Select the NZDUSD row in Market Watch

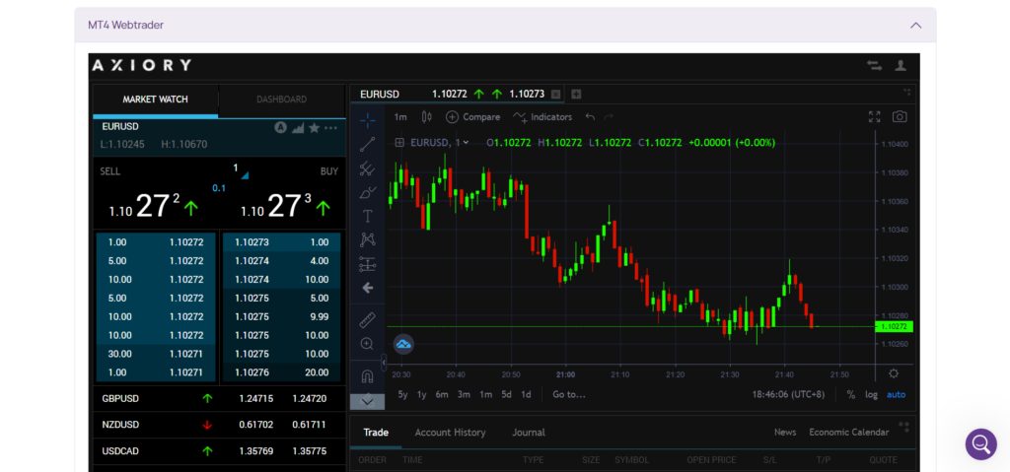[220, 425]
